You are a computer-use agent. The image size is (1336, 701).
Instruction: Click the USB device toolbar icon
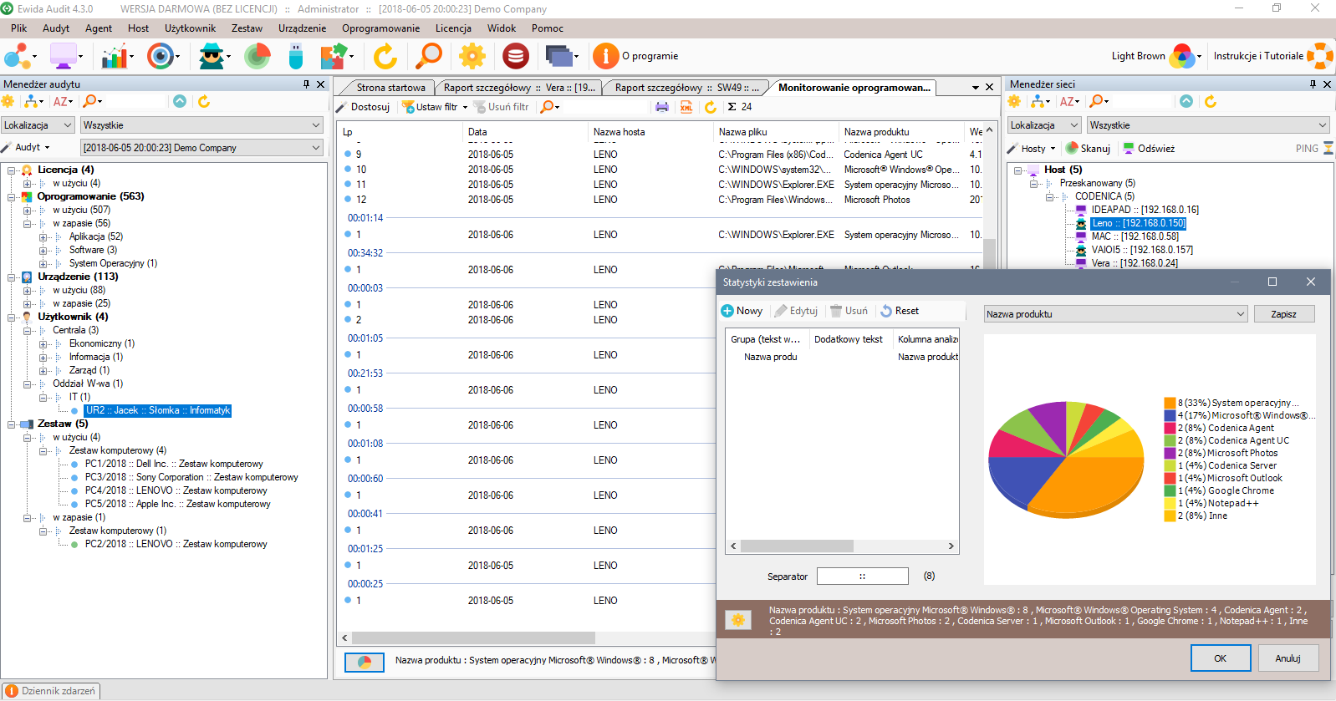[295, 57]
